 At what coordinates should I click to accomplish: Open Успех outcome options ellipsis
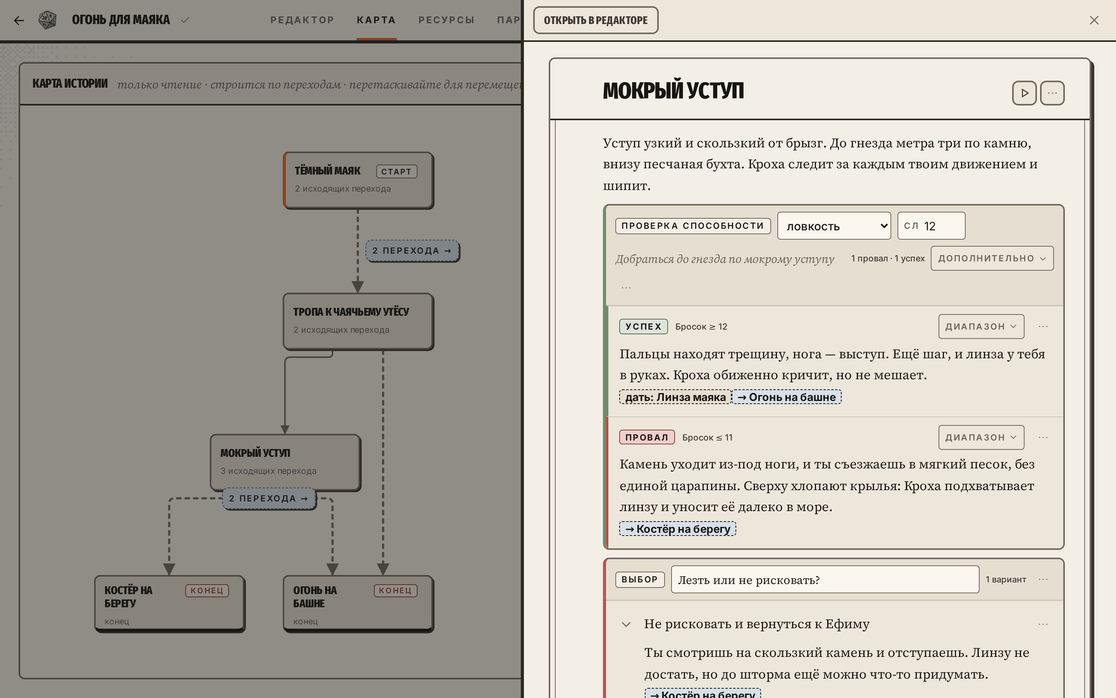pyautogui.click(x=1043, y=327)
